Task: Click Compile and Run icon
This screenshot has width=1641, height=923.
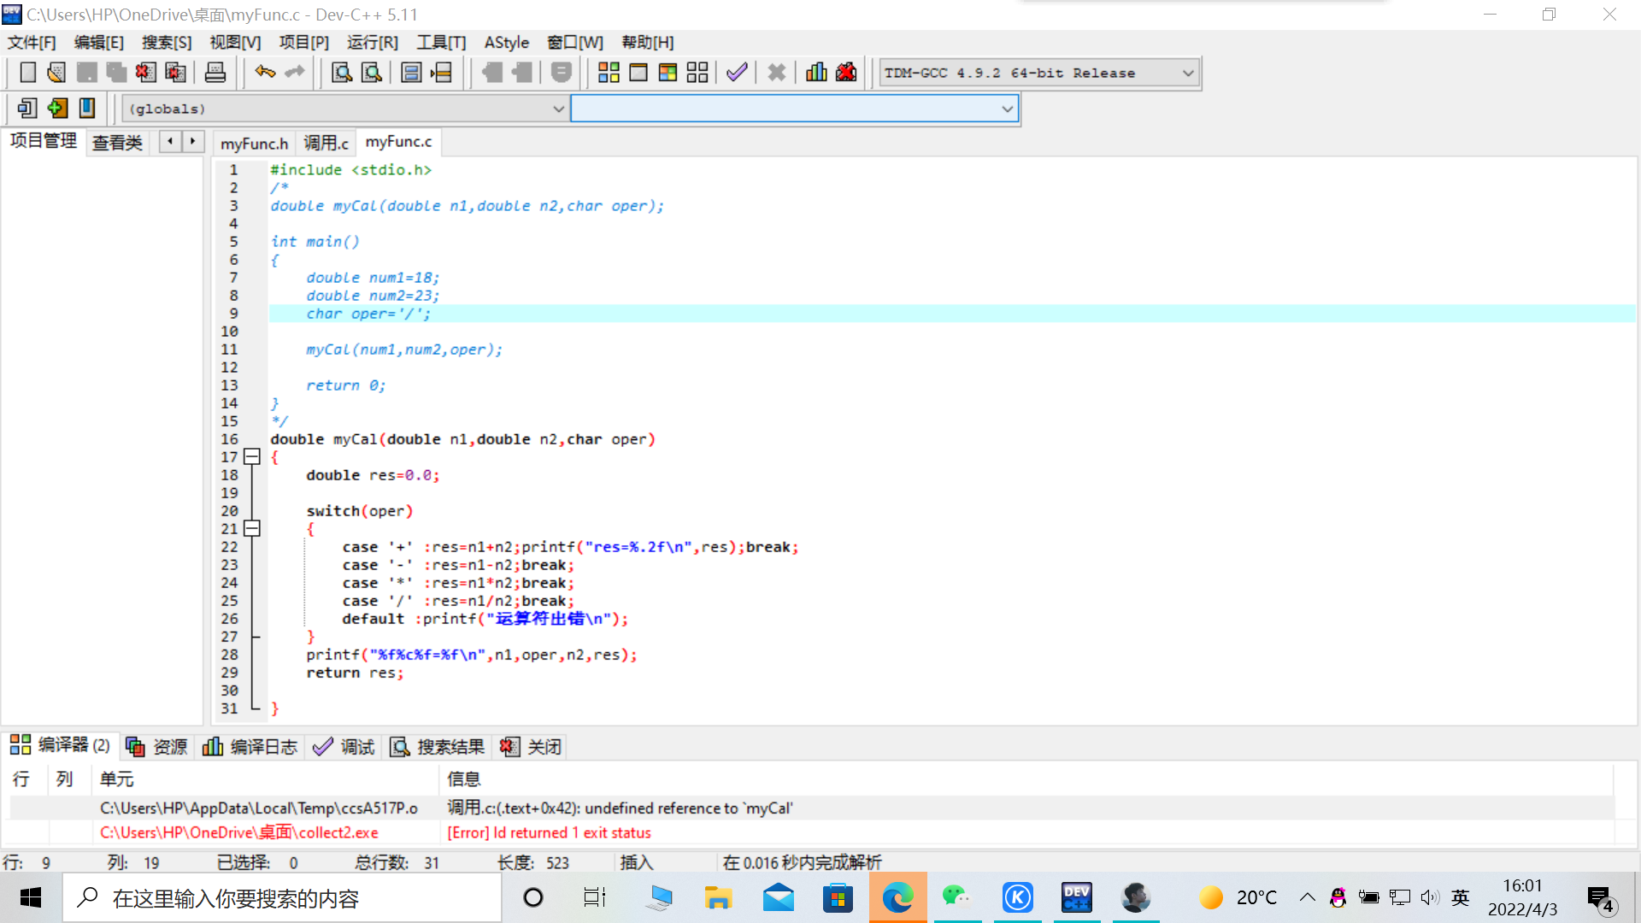Action: (668, 73)
